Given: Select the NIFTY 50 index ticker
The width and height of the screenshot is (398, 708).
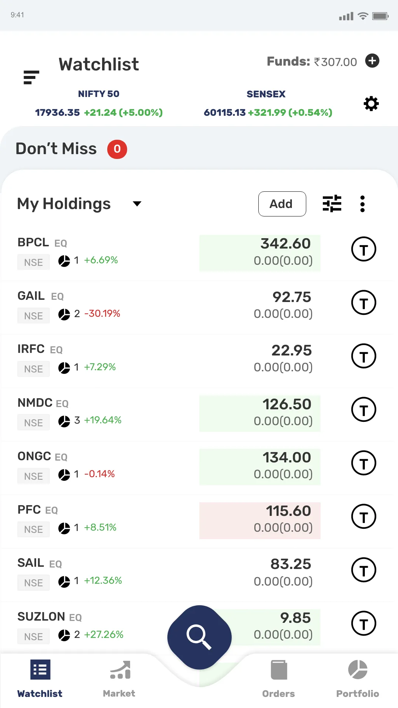Looking at the screenshot, I should pos(99,104).
